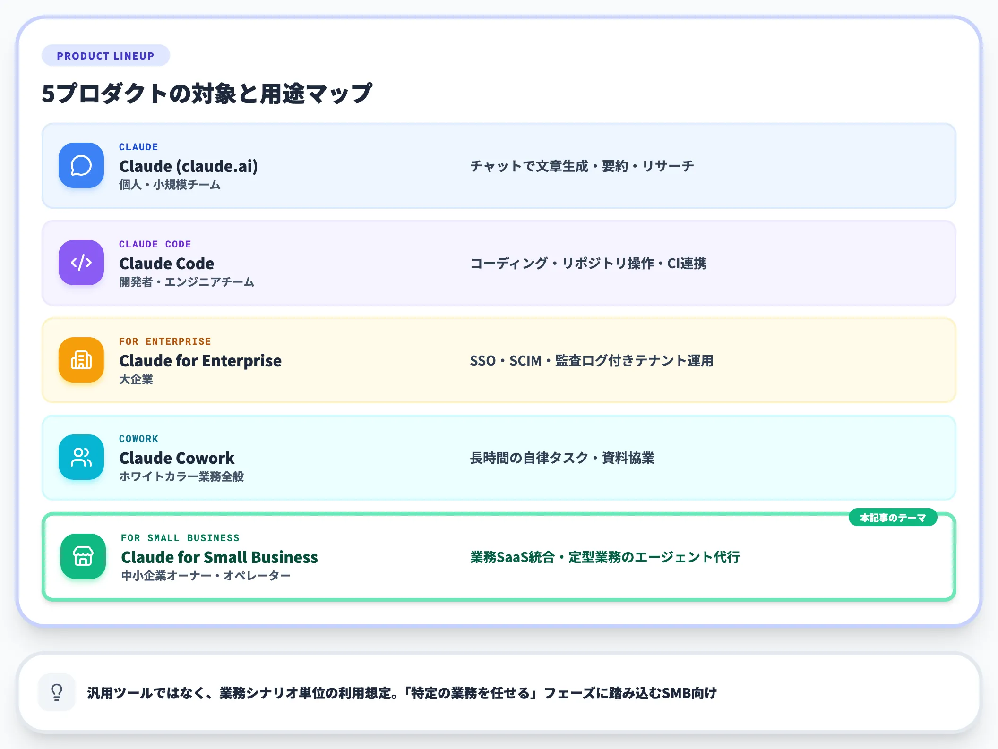Click the Claude for Enterprise title
The width and height of the screenshot is (998, 749).
[x=200, y=361]
